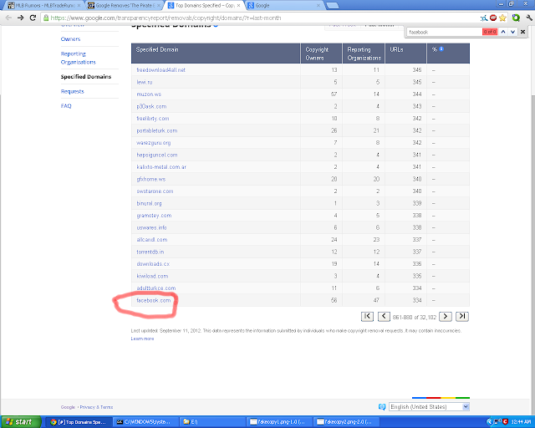The width and height of the screenshot is (535, 428).
Task: Close the find bar
Action: coord(522,32)
